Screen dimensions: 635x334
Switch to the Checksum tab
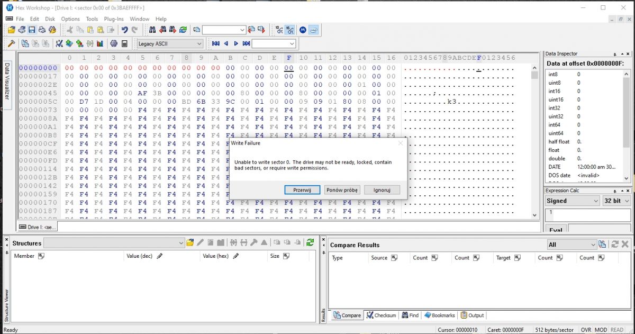(382, 315)
